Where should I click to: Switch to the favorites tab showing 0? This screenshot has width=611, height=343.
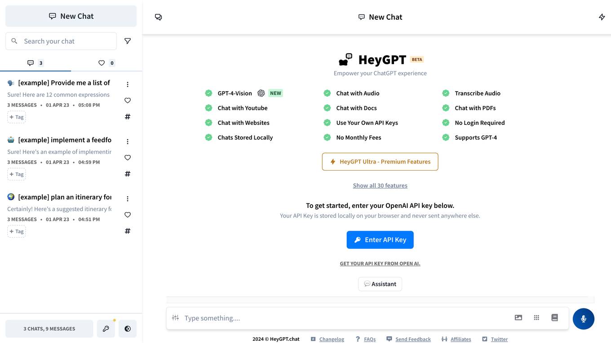point(106,63)
